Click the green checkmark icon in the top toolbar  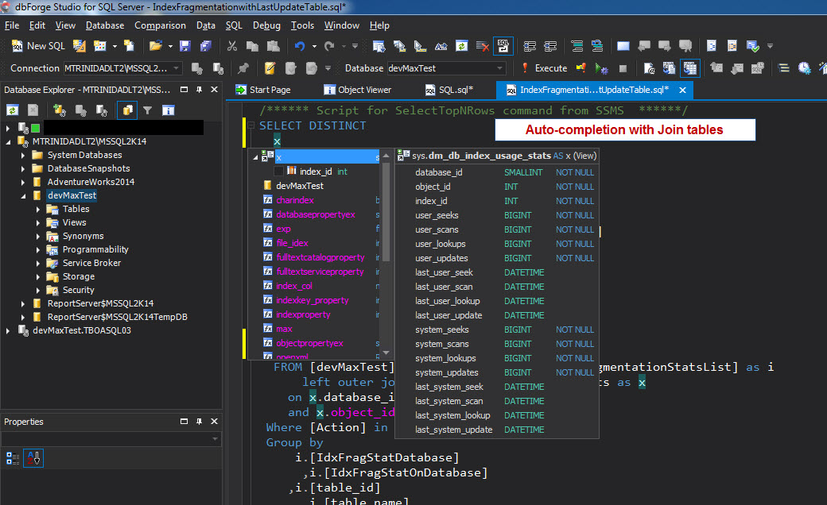point(752,46)
